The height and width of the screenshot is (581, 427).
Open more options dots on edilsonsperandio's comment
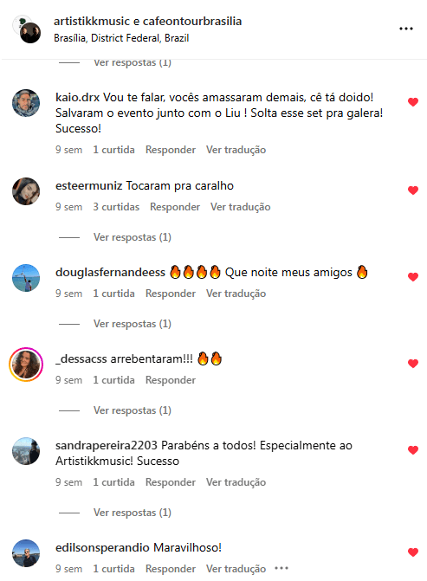point(281,568)
